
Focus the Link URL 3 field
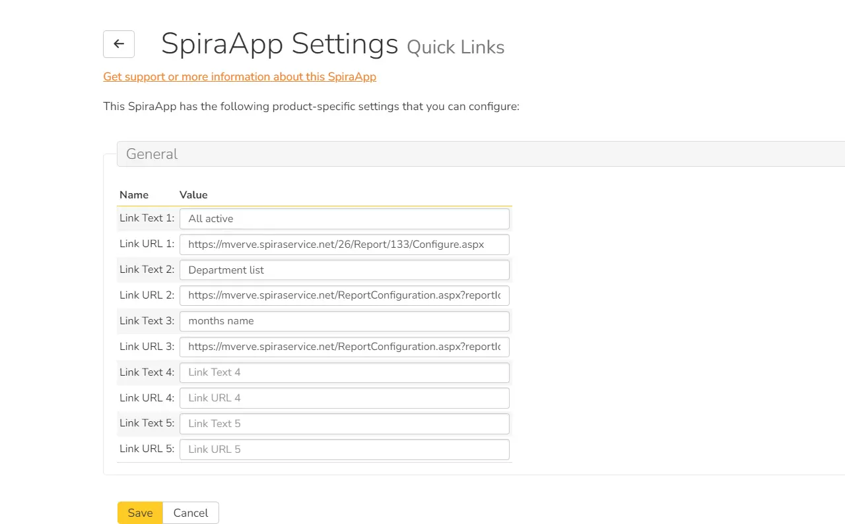pyautogui.click(x=345, y=347)
